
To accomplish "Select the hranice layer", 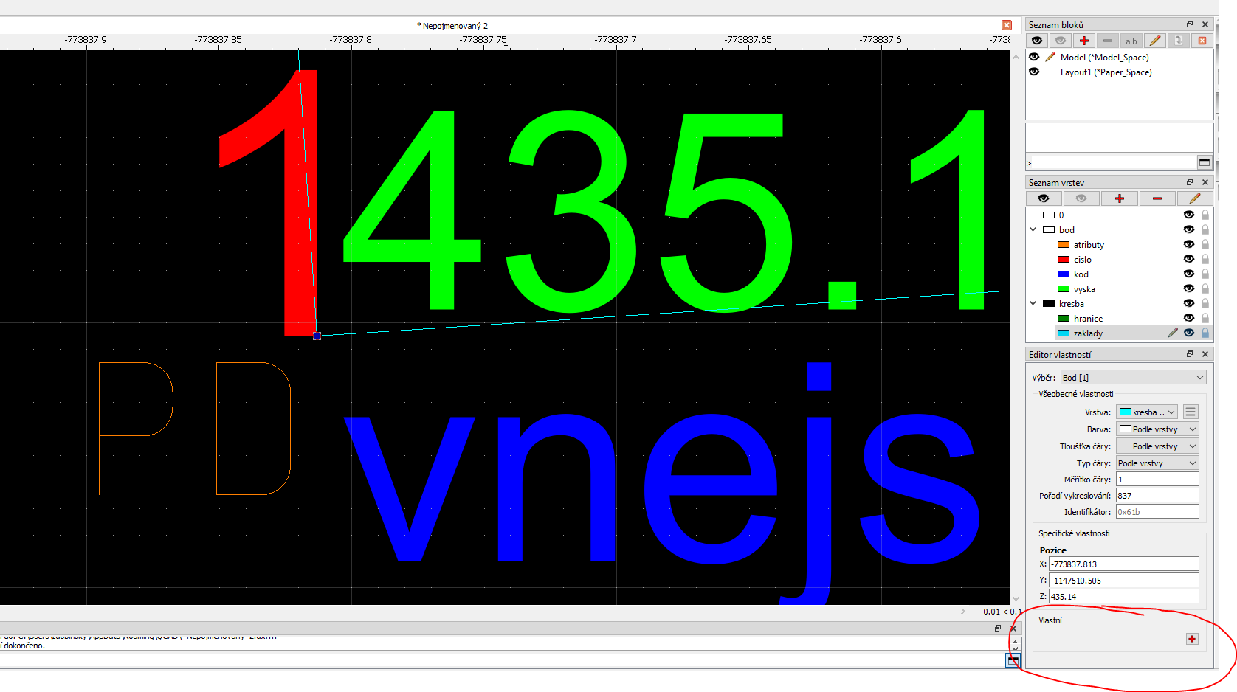I will 1088,319.
